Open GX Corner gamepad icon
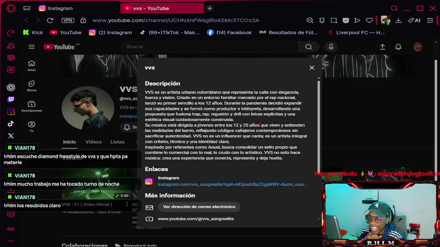This screenshot has width=440, height=247. [x=27, y=8]
